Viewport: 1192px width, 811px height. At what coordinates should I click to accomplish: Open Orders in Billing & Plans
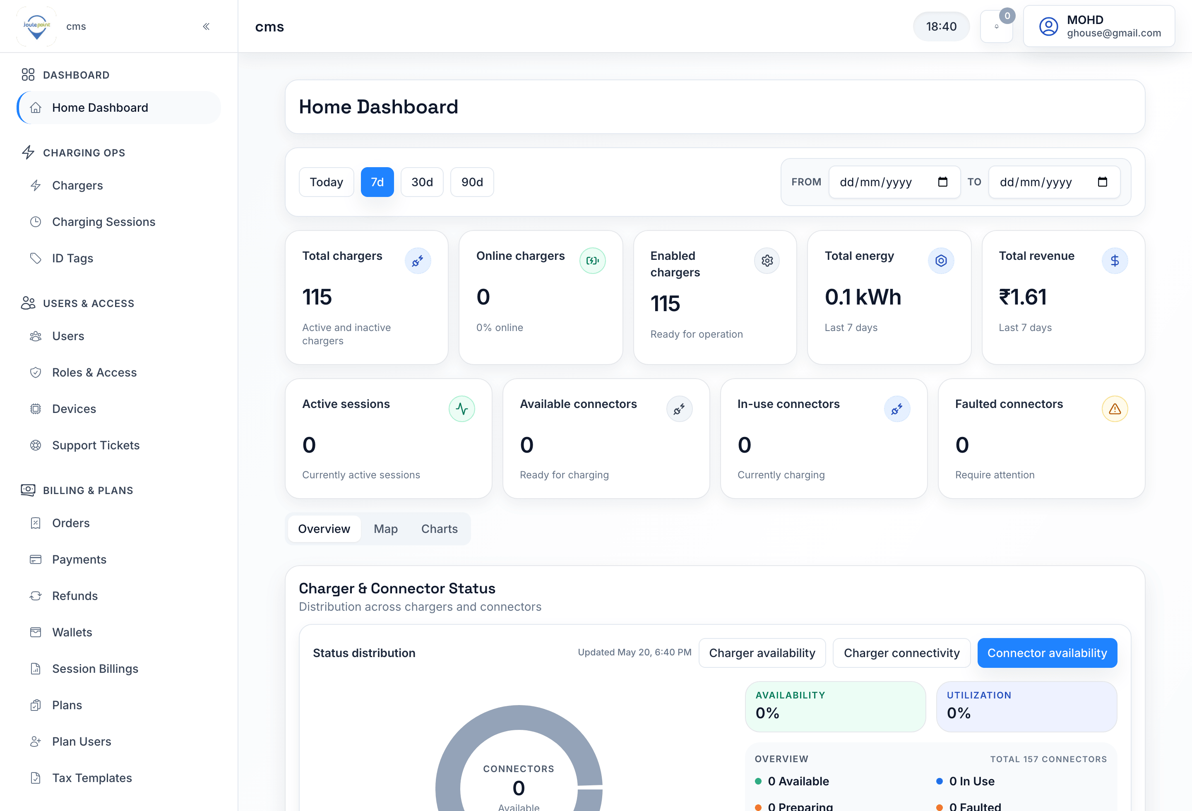(119, 523)
